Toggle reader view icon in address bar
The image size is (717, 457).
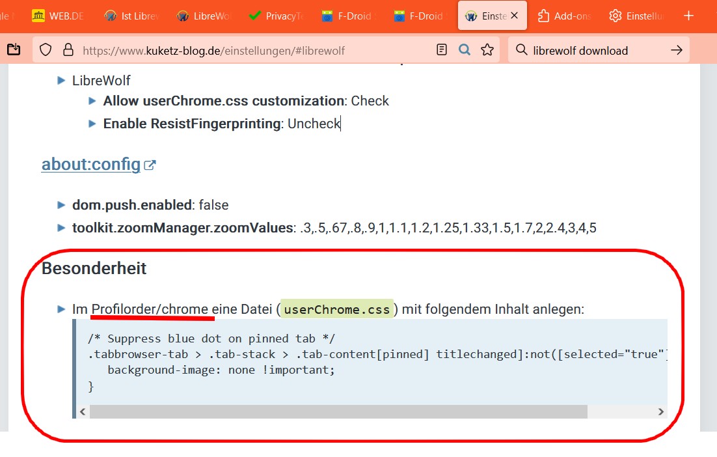442,49
